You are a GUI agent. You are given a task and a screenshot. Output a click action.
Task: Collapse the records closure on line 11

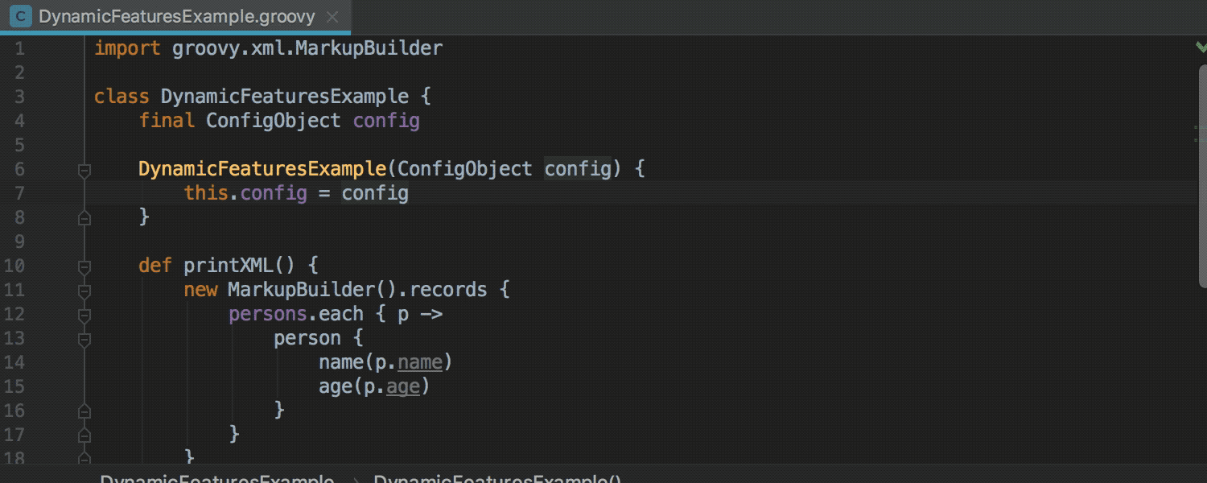tap(84, 291)
